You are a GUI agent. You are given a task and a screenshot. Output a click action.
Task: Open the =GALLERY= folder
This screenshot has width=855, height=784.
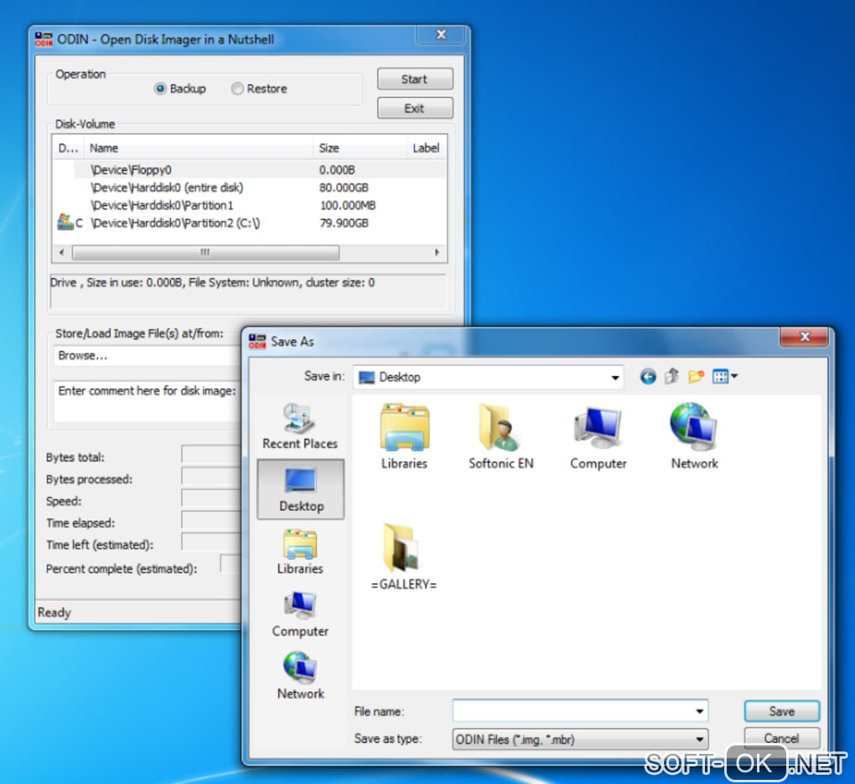[403, 557]
